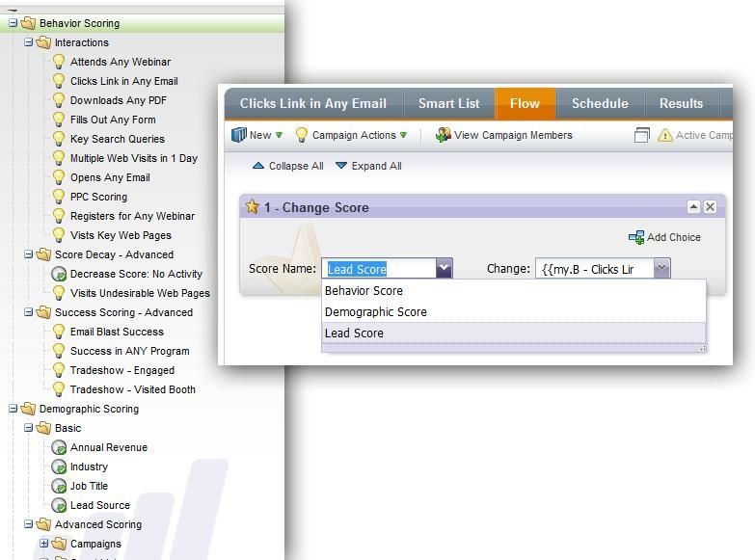Click the Campaign Actions lightbulb icon
This screenshot has width=755, height=560.
click(x=302, y=135)
